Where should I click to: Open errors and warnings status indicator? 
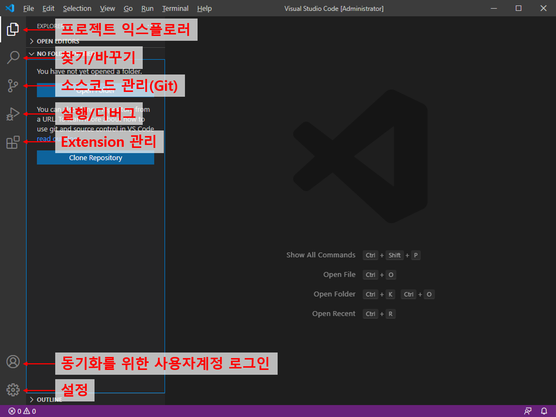pos(22,411)
